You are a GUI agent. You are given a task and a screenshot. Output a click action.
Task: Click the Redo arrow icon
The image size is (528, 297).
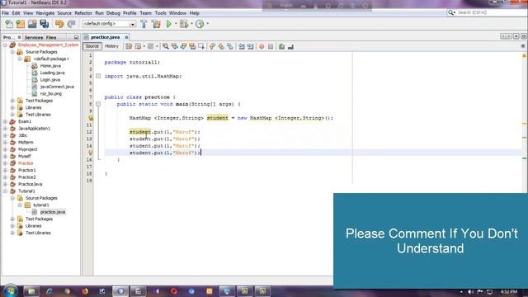tap(71, 24)
